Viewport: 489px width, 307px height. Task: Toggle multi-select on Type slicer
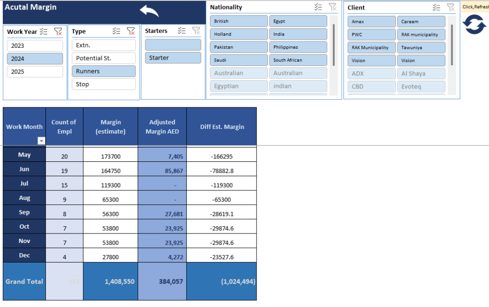coord(116,31)
